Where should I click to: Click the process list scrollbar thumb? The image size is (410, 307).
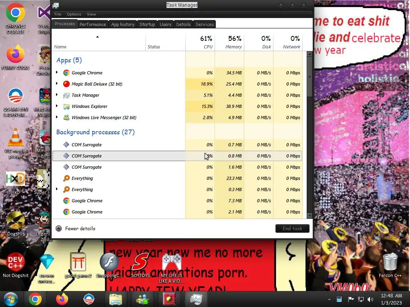[x=310, y=77]
